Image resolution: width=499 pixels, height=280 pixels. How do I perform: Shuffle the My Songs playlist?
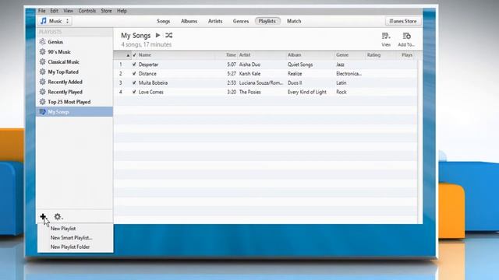coord(168,35)
